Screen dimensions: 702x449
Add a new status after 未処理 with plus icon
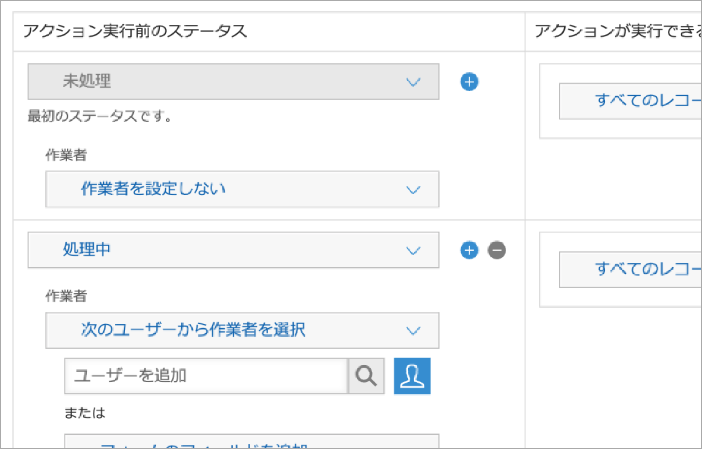click(x=469, y=81)
